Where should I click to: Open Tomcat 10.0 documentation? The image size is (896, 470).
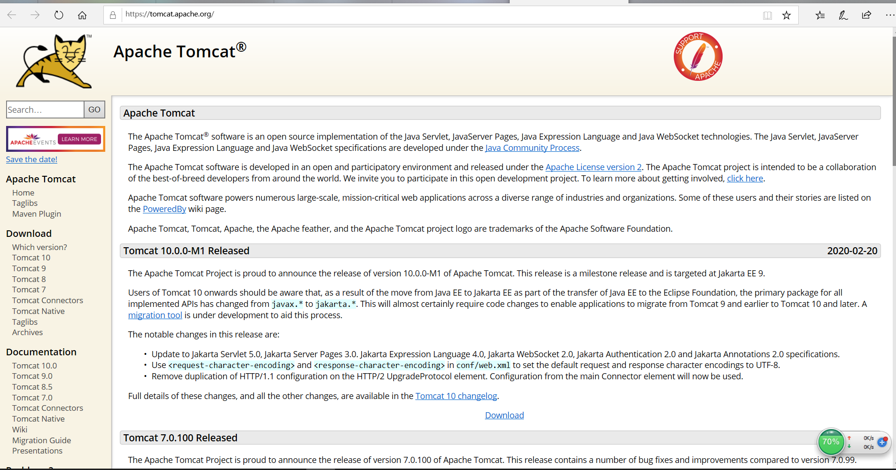34,366
